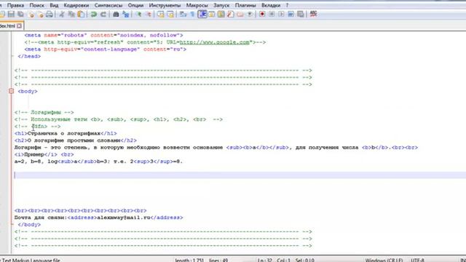Click the alexaway@mail.ru address text
Screen dimensions: 466x262
[x=124, y=218]
